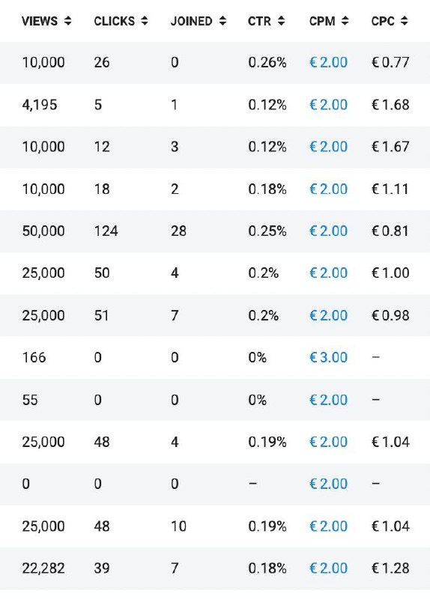Click CPM € 2.00 in the 55 views row

coord(328,400)
